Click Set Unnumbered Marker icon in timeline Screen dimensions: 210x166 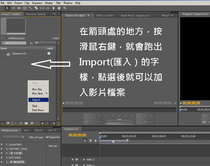[96, 141]
